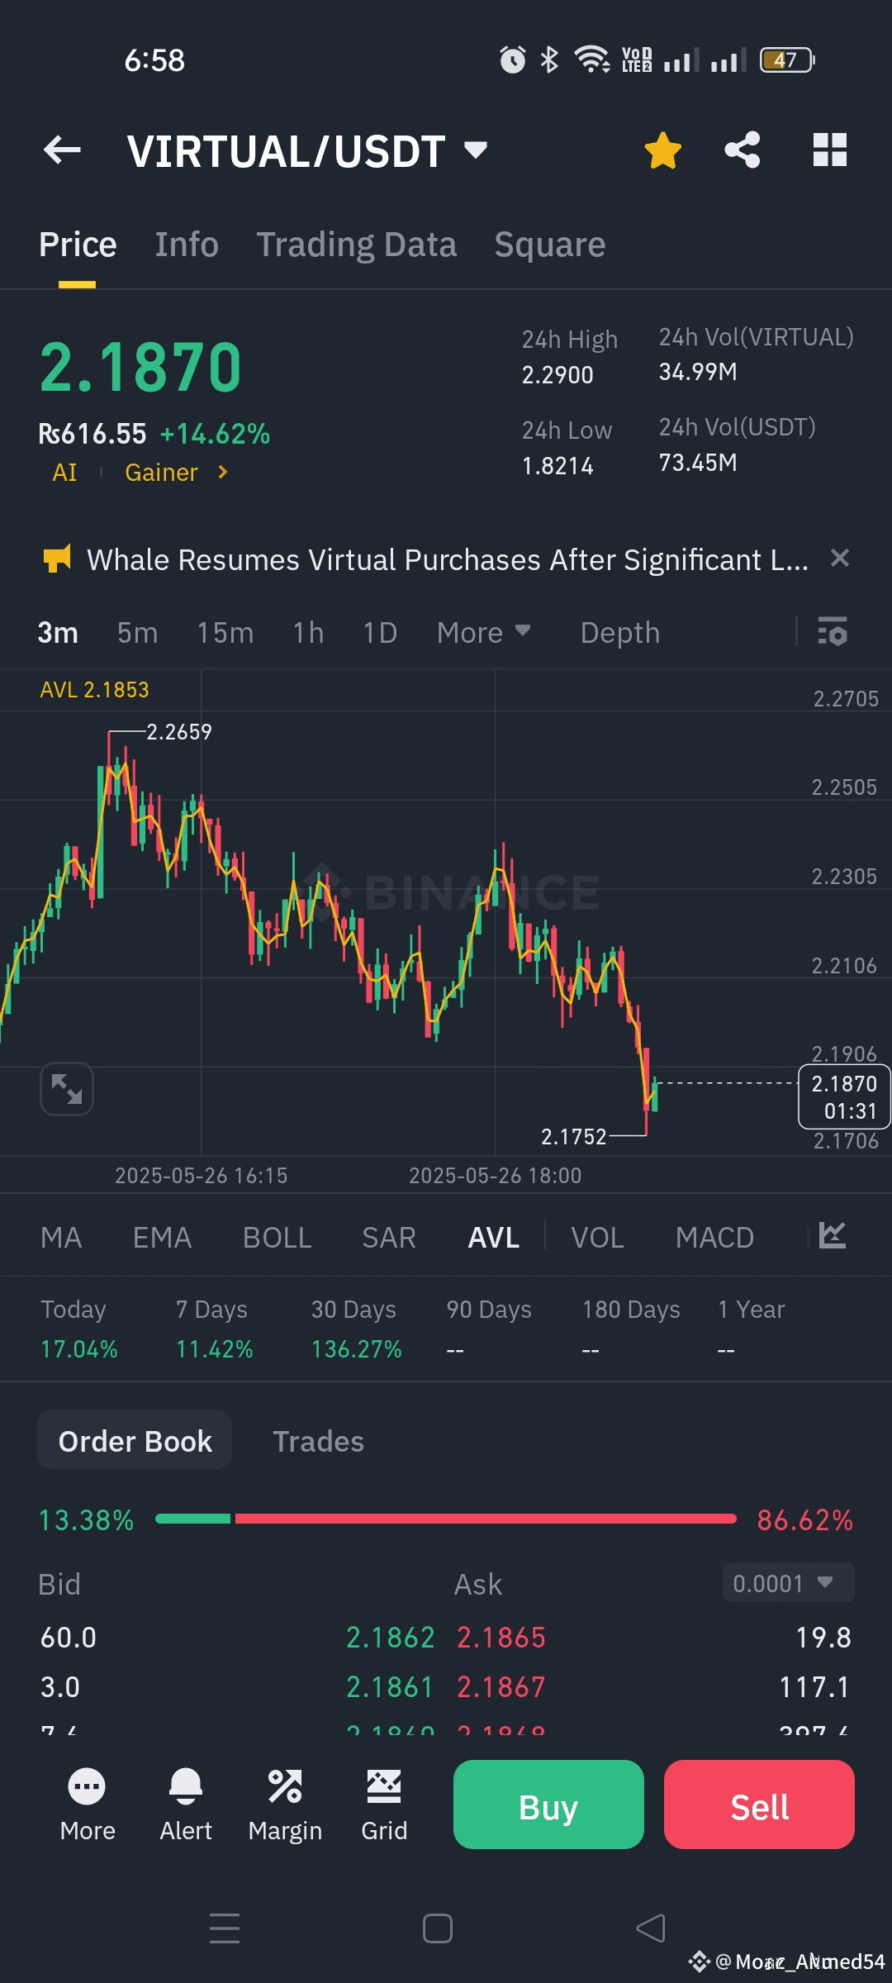Screen dimensions: 892x1983
Task: Toggle the favorite star icon
Action: coord(662,150)
